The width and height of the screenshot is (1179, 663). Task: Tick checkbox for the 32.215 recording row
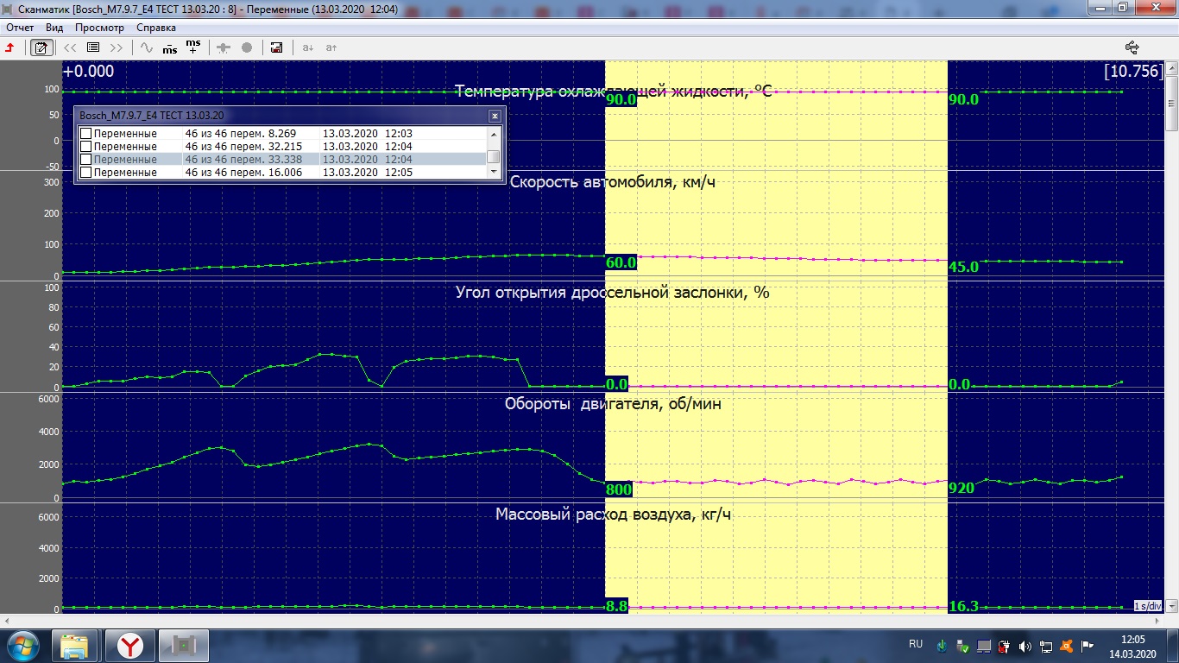point(85,147)
